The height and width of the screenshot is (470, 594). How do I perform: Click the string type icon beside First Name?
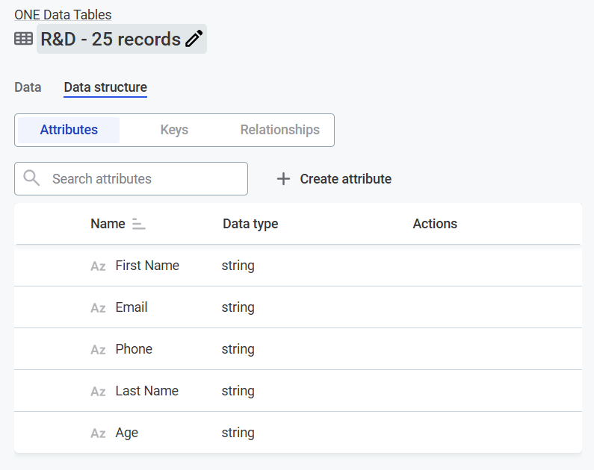click(x=98, y=266)
